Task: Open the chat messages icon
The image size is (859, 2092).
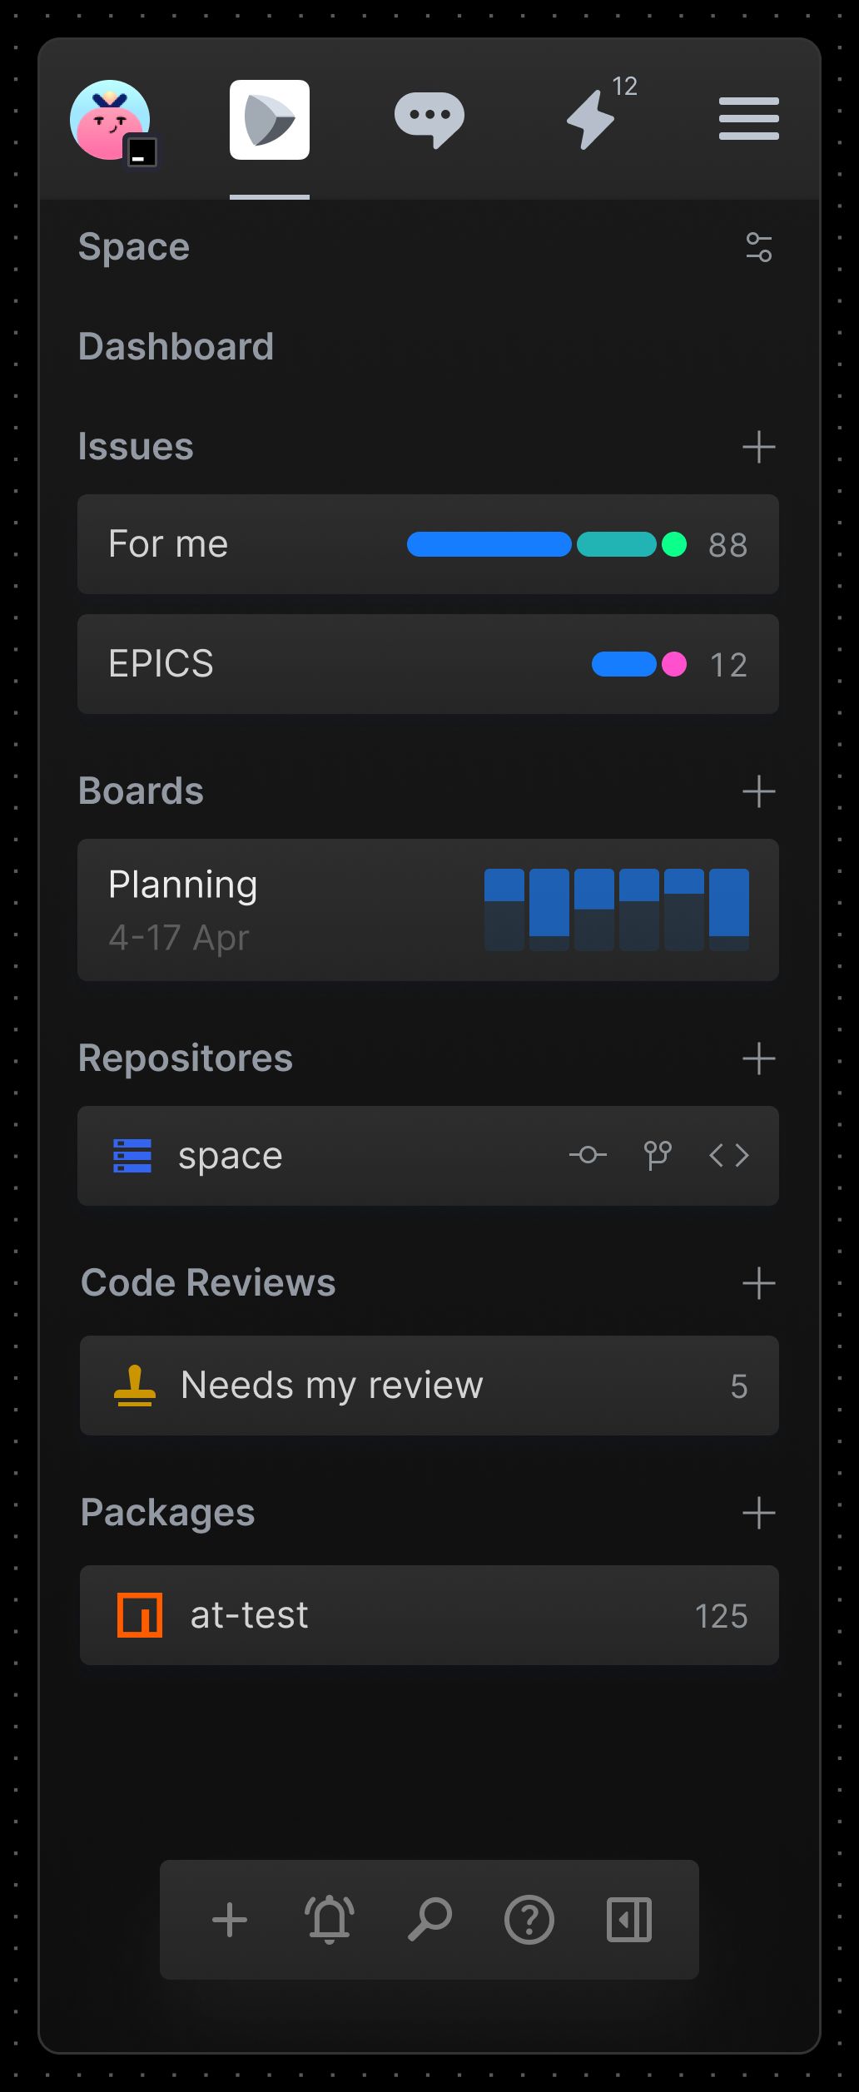Action: [x=429, y=120]
